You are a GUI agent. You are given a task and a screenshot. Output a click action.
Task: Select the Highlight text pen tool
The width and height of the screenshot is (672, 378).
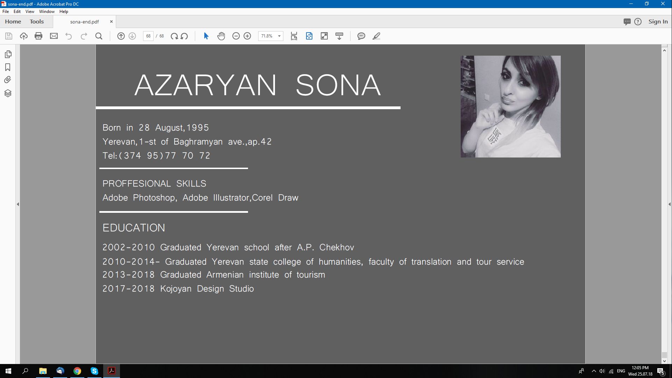click(x=376, y=36)
